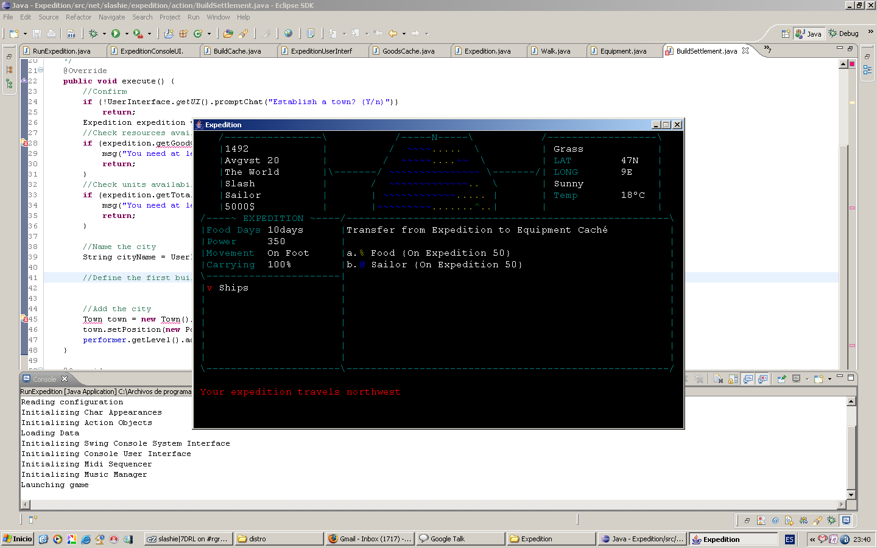
Task: Click the Inicio start button
Action: (17, 539)
